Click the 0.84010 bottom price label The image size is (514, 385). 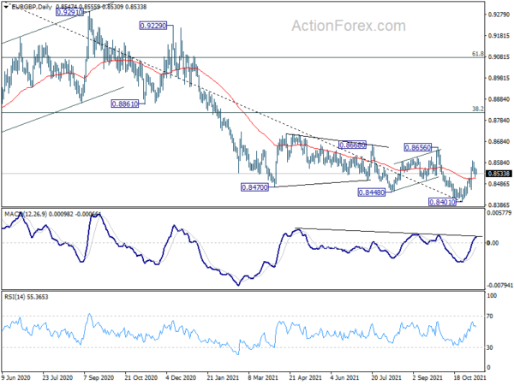(x=442, y=202)
